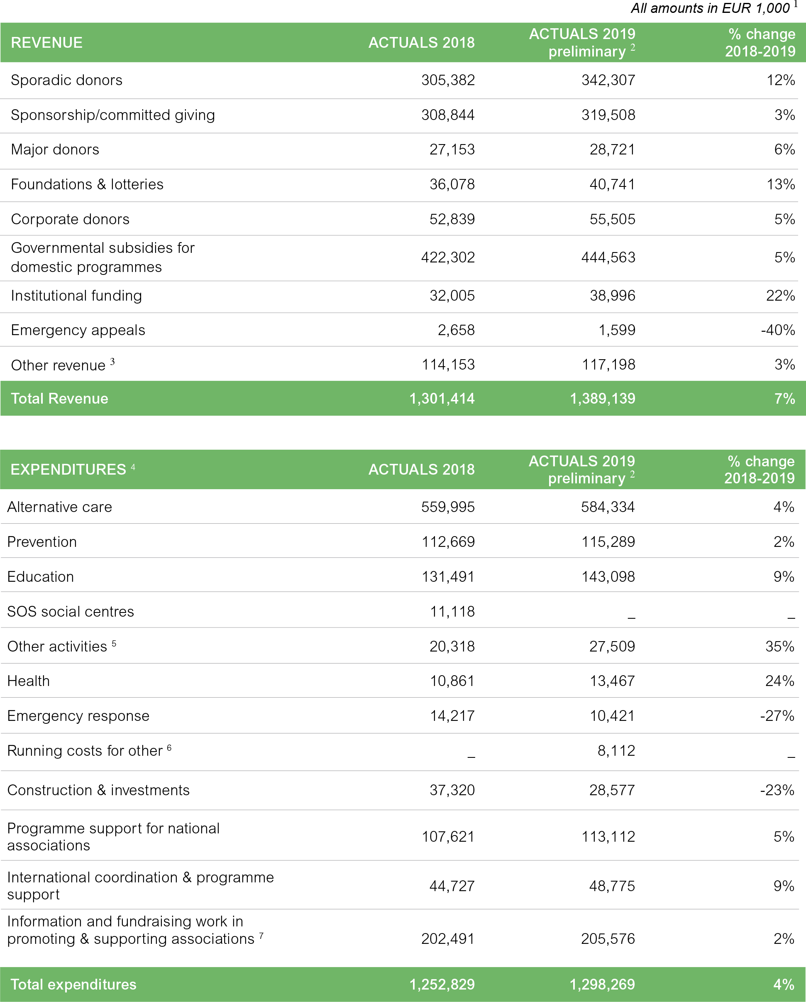Image resolution: width=806 pixels, height=1002 pixels.
Task: Click the Other activities 35% change cell
Action: coord(779,647)
